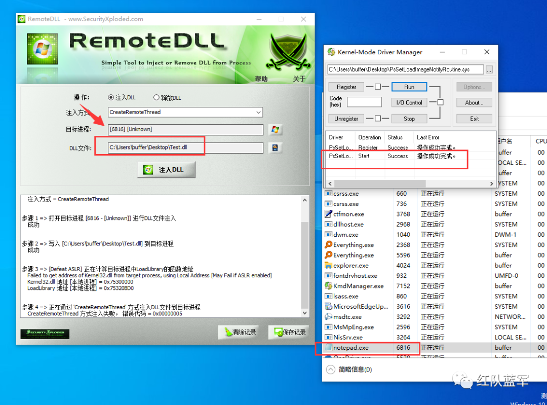Click the SecurityXploded logo at bottom left
The image size is (547, 405).
45,334
